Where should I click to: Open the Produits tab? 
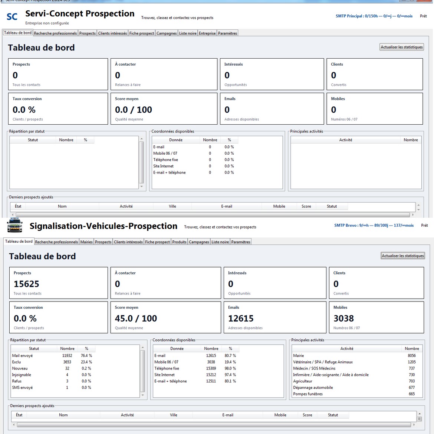coord(180,242)
